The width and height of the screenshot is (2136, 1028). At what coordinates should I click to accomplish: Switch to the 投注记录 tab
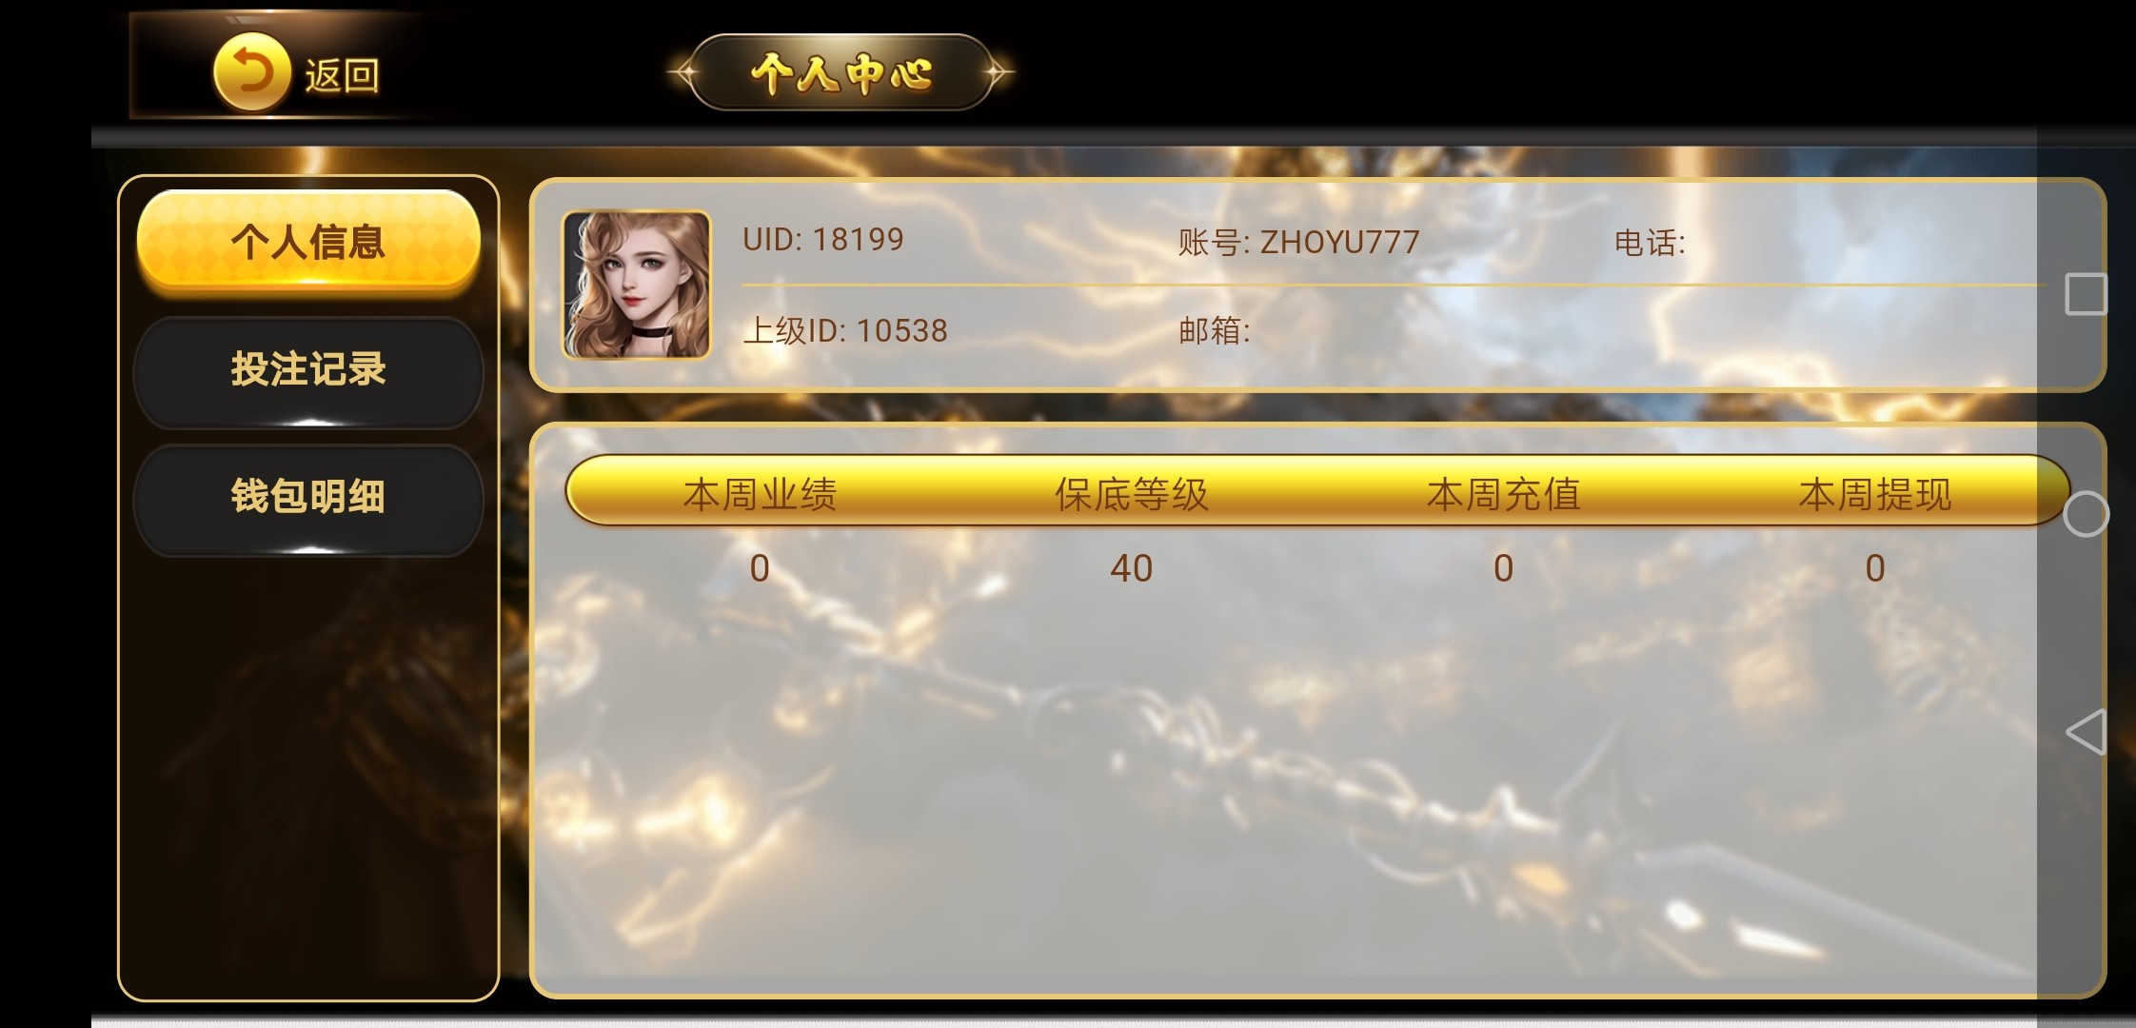(308, 369)
